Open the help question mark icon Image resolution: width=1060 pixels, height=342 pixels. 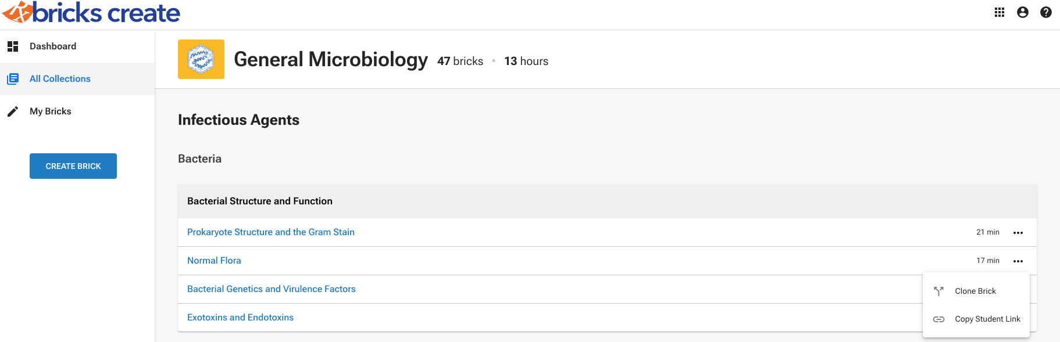(x=1046, y=12)
